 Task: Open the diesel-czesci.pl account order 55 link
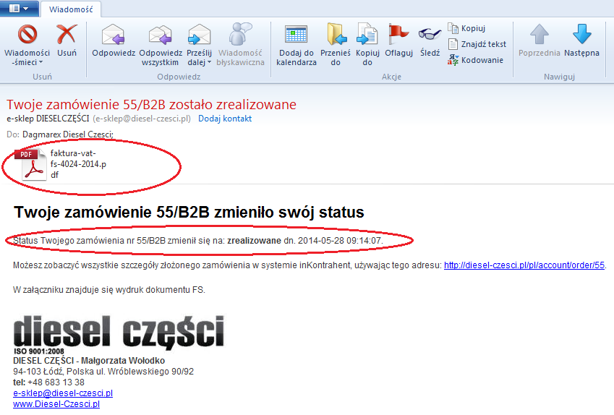point(524,265)
